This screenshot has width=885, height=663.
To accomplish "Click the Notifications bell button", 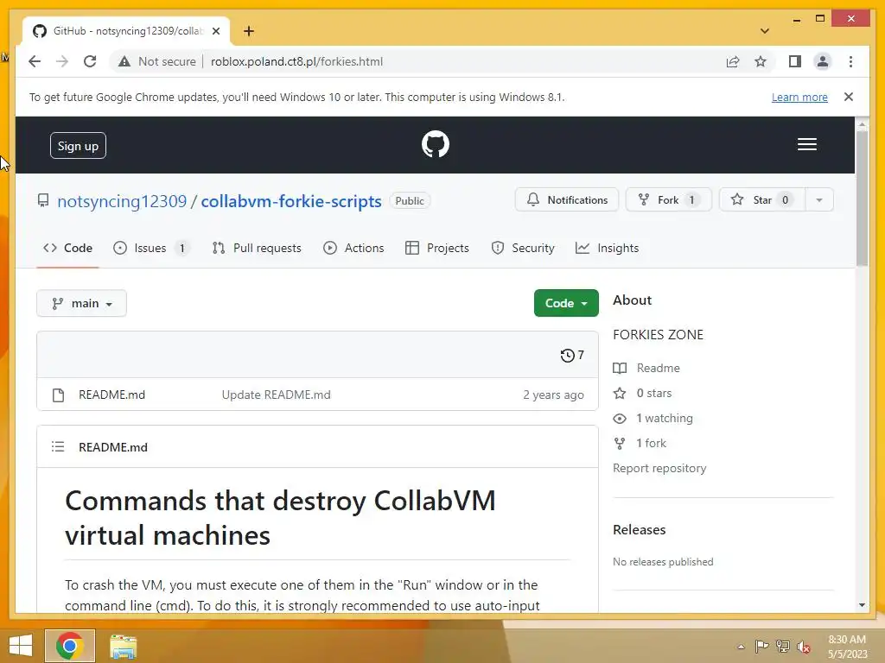I will click(567, 199).
